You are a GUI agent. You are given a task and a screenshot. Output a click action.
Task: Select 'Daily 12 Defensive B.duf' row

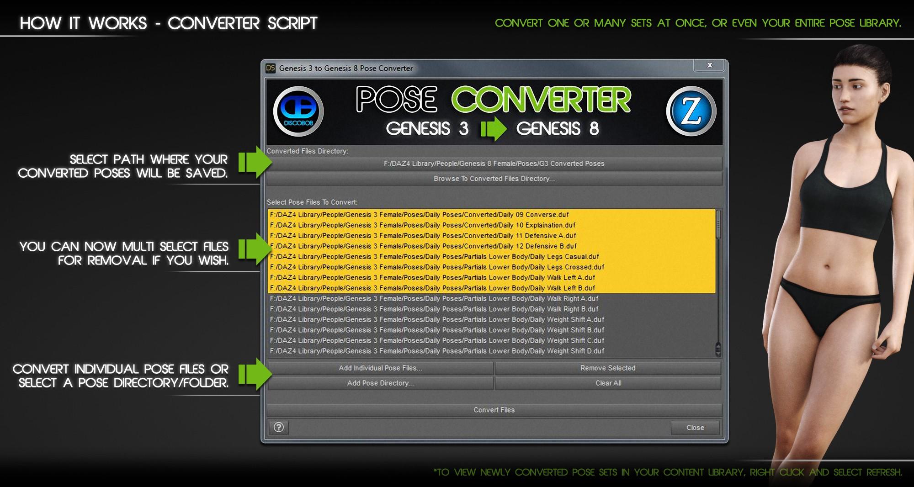click(x=492, y=246)
